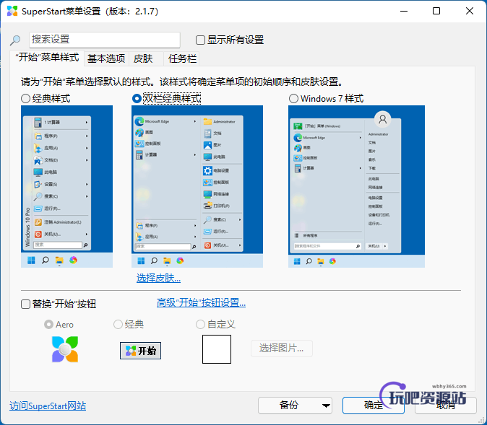Select the 双栏经典样式 radio button

(x=137, y=99)
